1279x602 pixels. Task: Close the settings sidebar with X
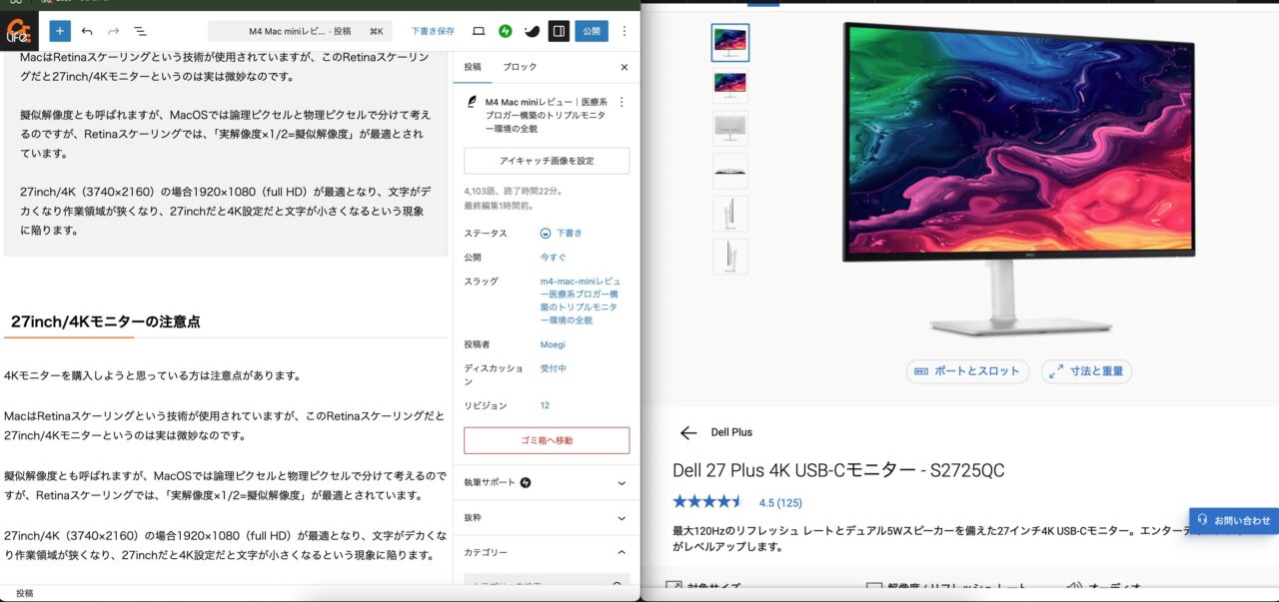tap(625, 67)
